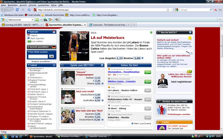The height and width of the screenshot is (139, 223).
Task: Click in Eine Wette suchen input field
Action: (x=38, y=56)
